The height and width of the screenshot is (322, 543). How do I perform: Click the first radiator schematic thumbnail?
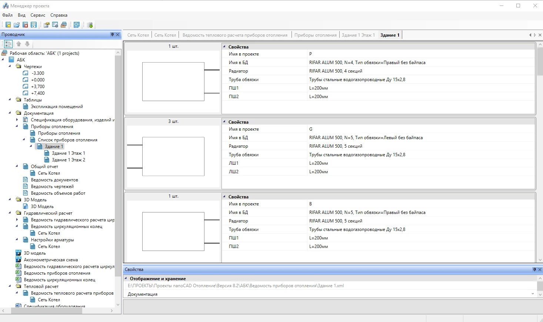click(x=173, y=81)
